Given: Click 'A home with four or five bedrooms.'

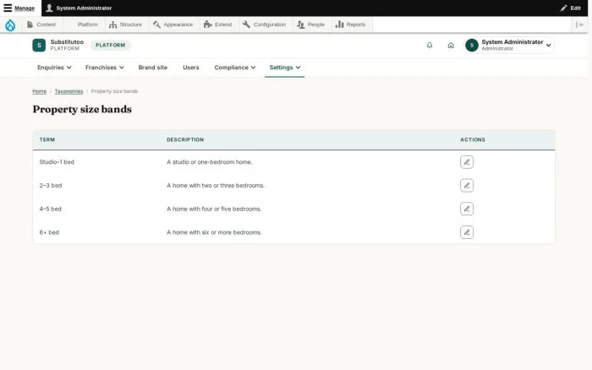Looking at the screenshot, I should 214,209.
